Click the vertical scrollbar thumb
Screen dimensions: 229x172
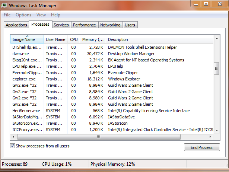pos(216,69)
